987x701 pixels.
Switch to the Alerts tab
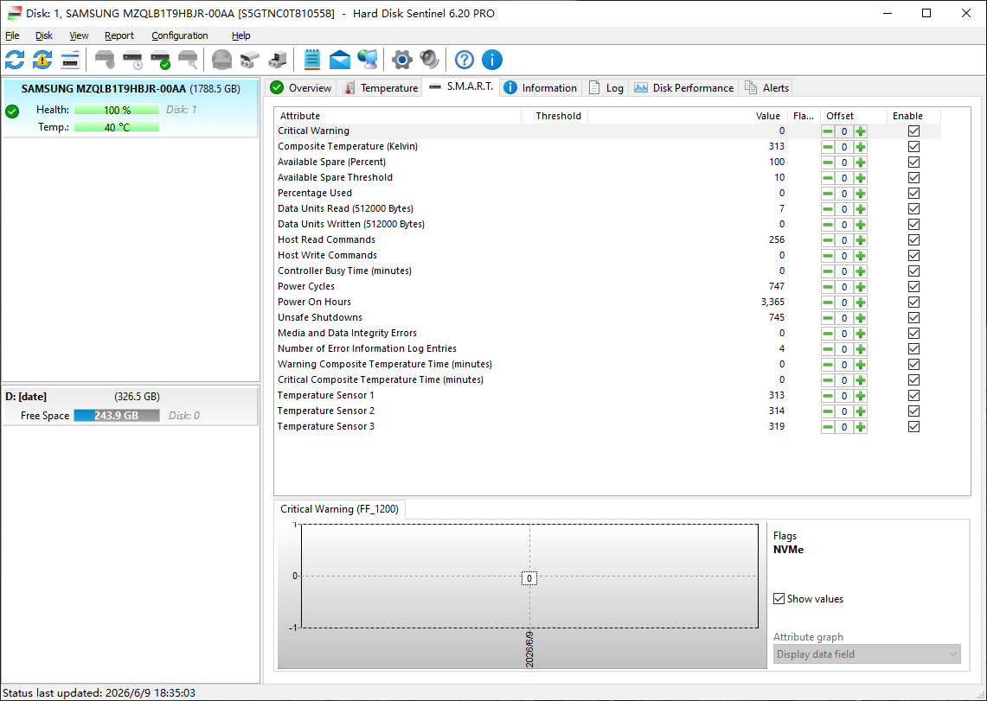click(766, 88)
